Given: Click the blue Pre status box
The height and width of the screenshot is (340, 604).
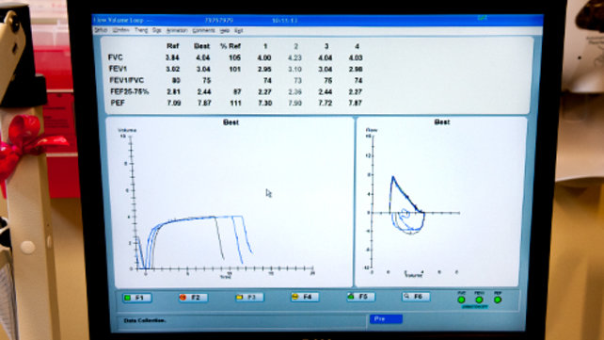Looking at the screenshot, I should point(386,318).
